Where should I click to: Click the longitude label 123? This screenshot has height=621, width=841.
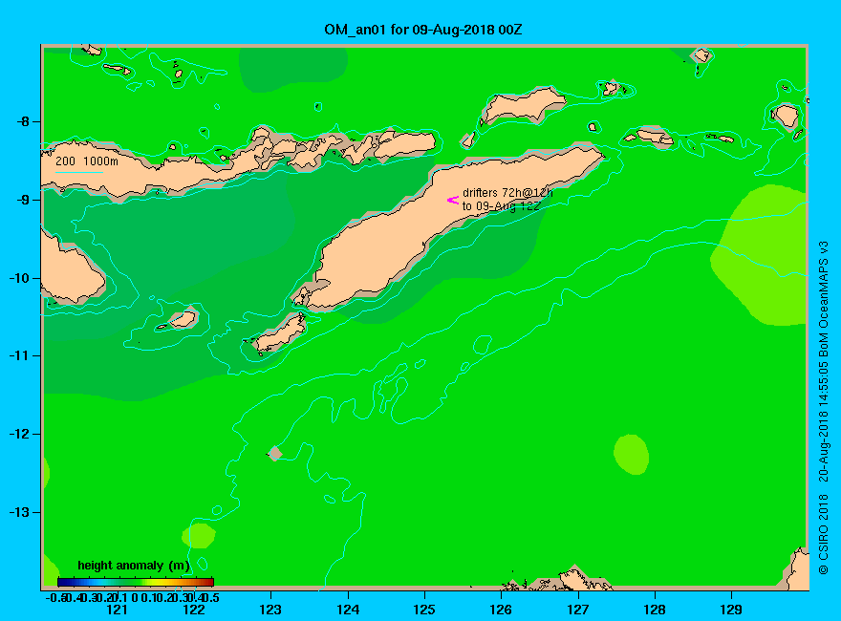coord(270,610)
